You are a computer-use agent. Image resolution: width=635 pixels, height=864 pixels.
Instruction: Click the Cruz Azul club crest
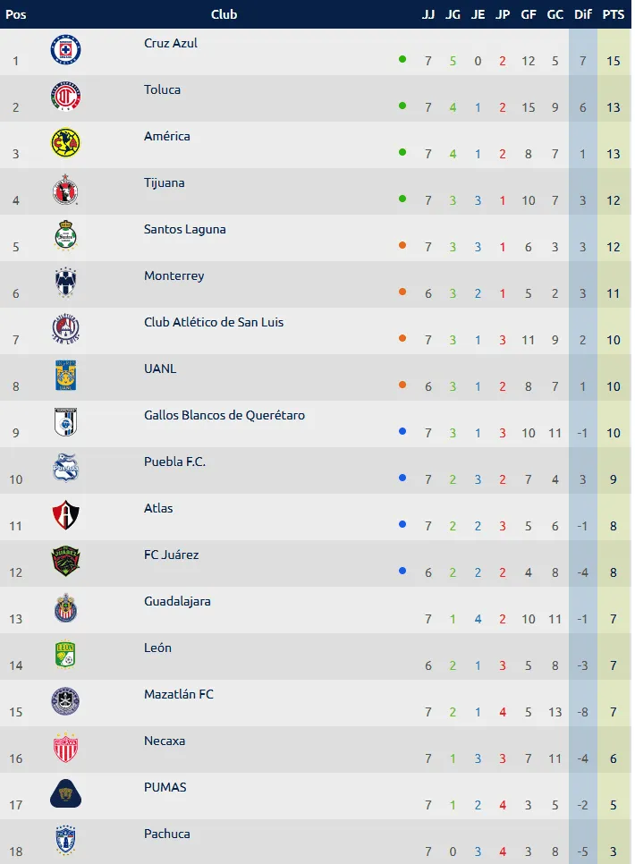(65, 49)
